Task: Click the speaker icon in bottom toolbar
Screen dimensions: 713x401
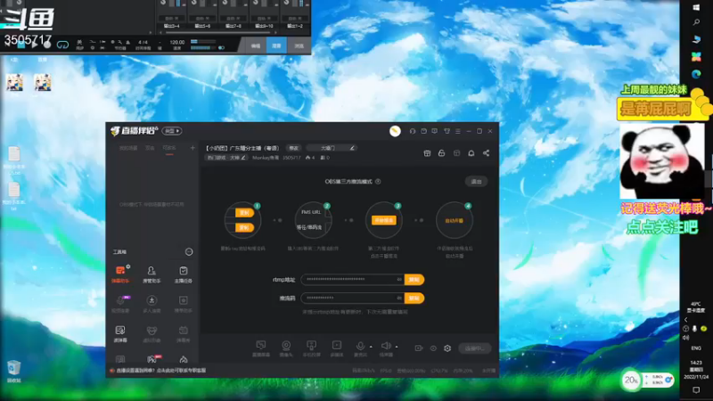Action: (x=386, y=347)
